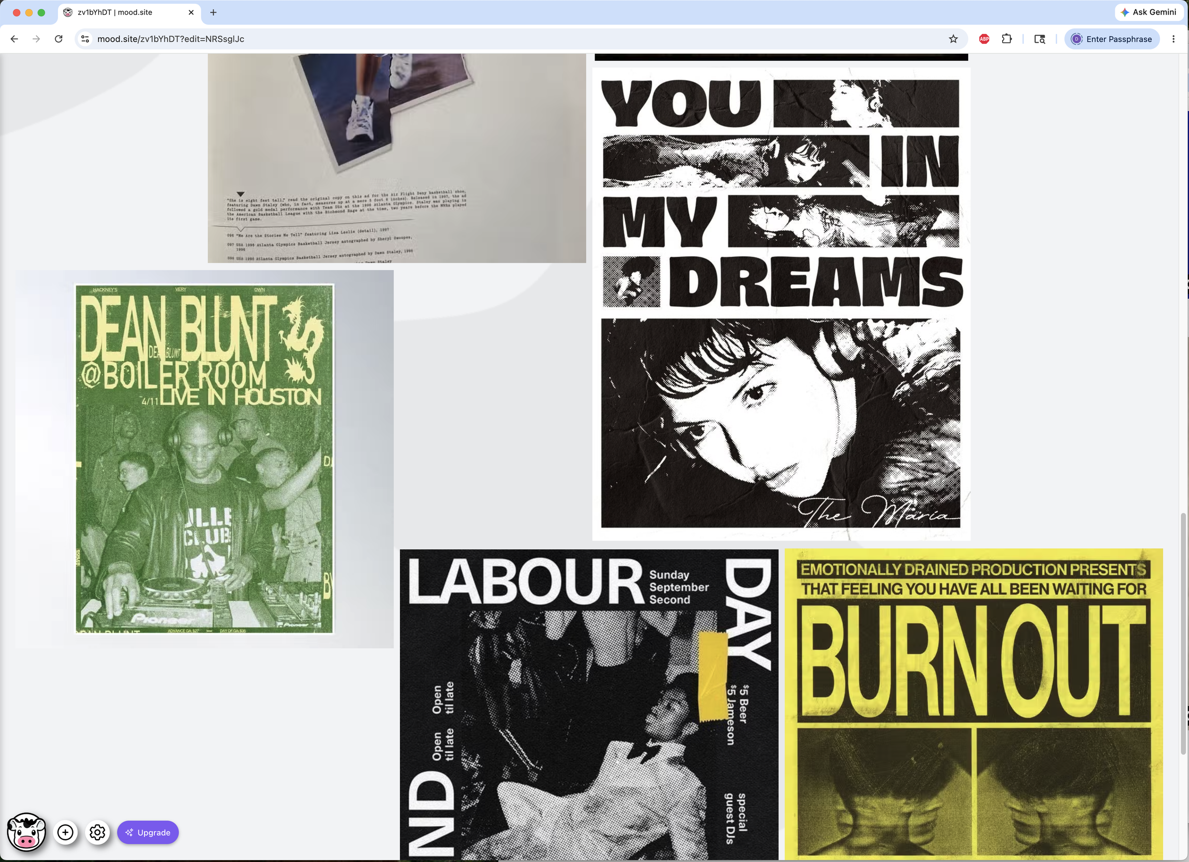Open the tab search side panel icon
This screenshot has height=862, width=1189.
tap(1040, 39)
